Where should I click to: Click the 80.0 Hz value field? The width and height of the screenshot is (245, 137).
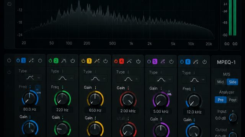point(30,109)
